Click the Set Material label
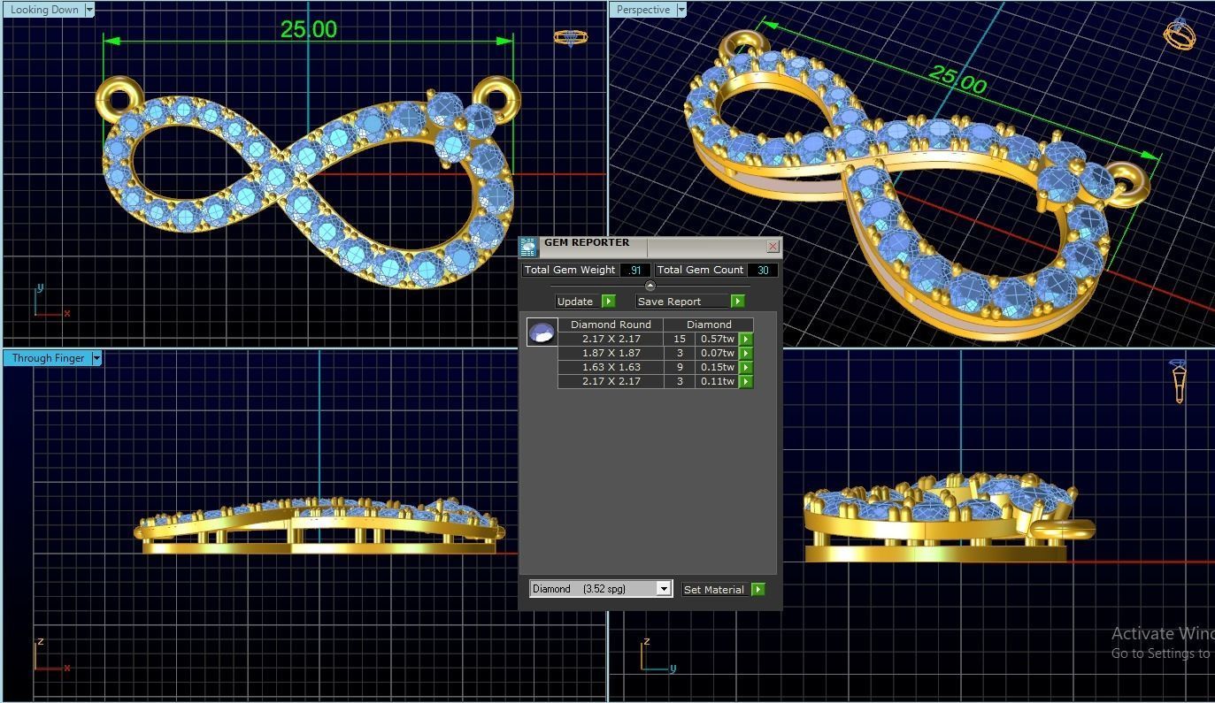Viewport: 1215px width, 703px height. pyautogui.click(x=713, y=590)
